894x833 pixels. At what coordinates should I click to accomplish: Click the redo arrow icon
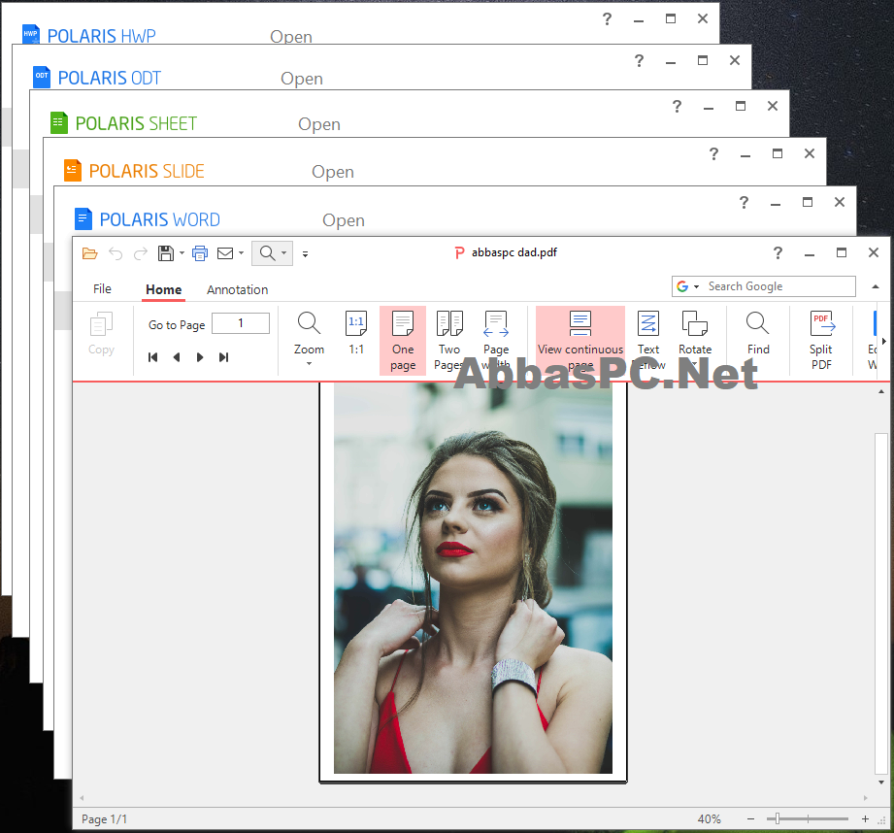click(x=140, y=253)
